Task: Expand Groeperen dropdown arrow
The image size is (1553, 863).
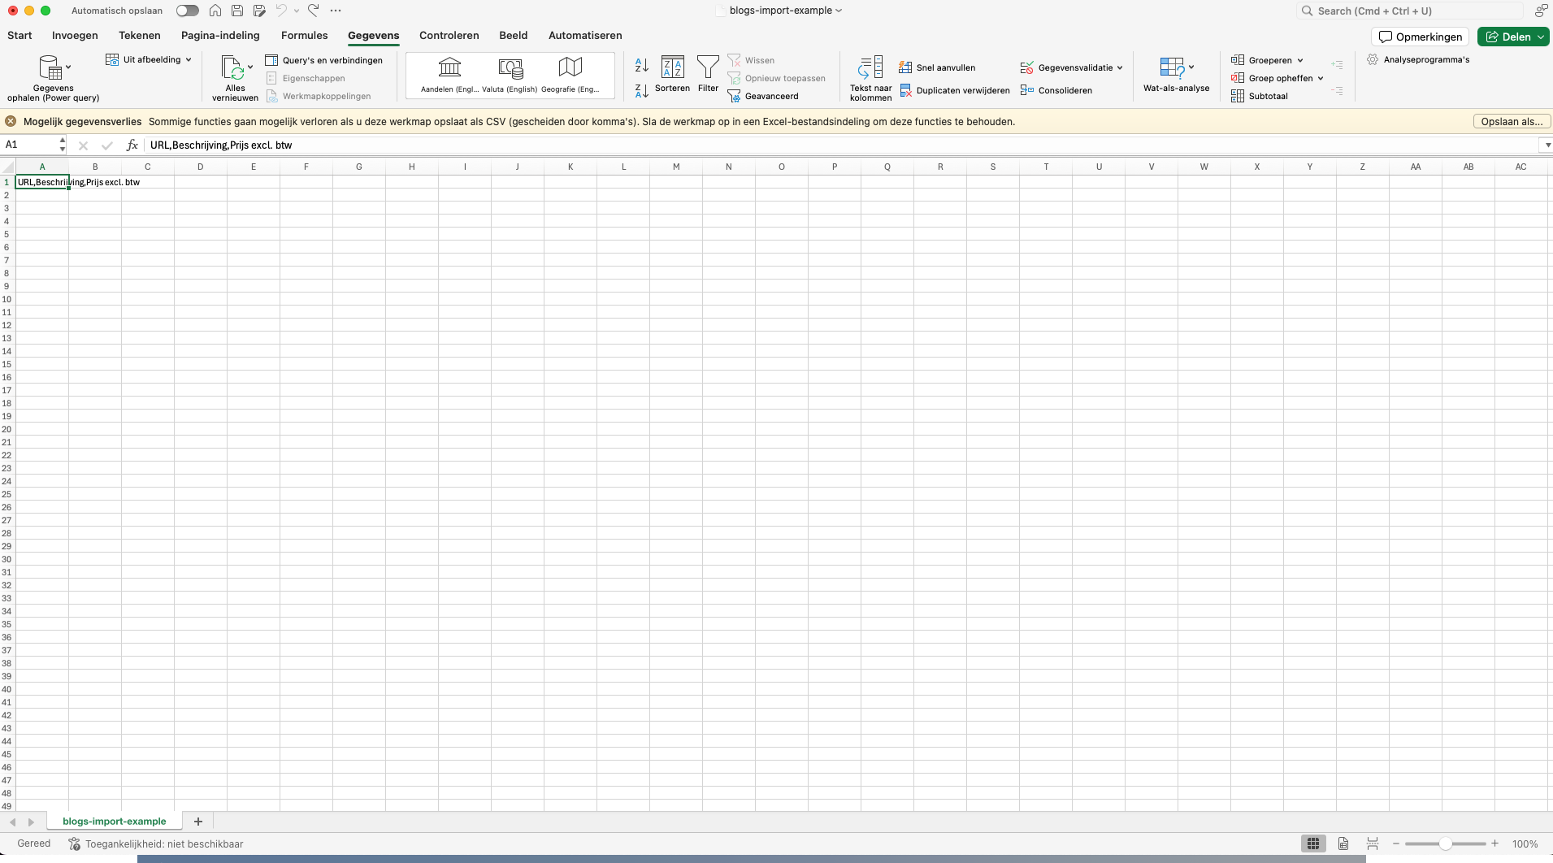Action: [x=1300, y=61]
